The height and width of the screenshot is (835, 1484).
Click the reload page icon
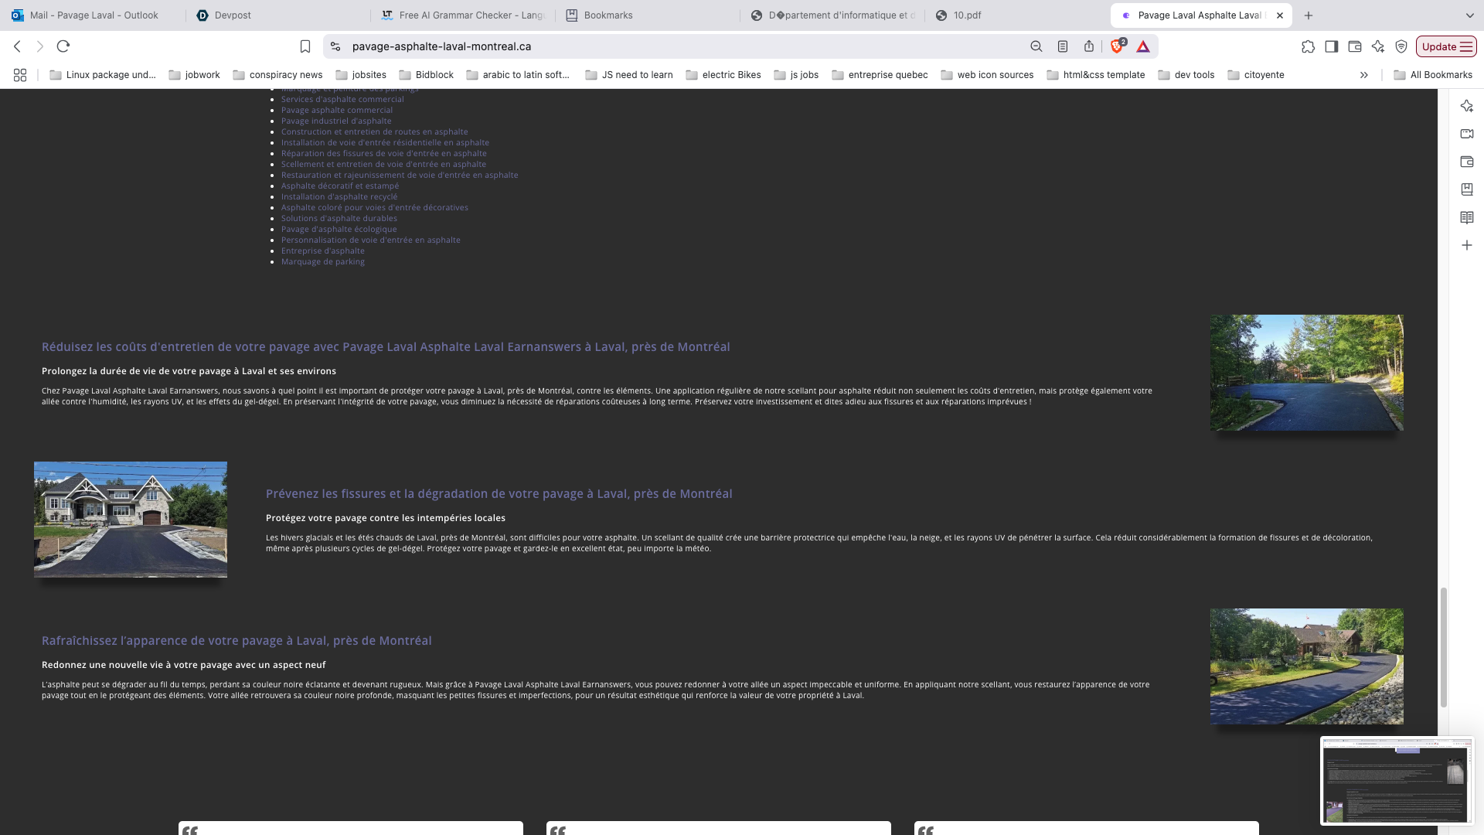click(x=63, y=46)
